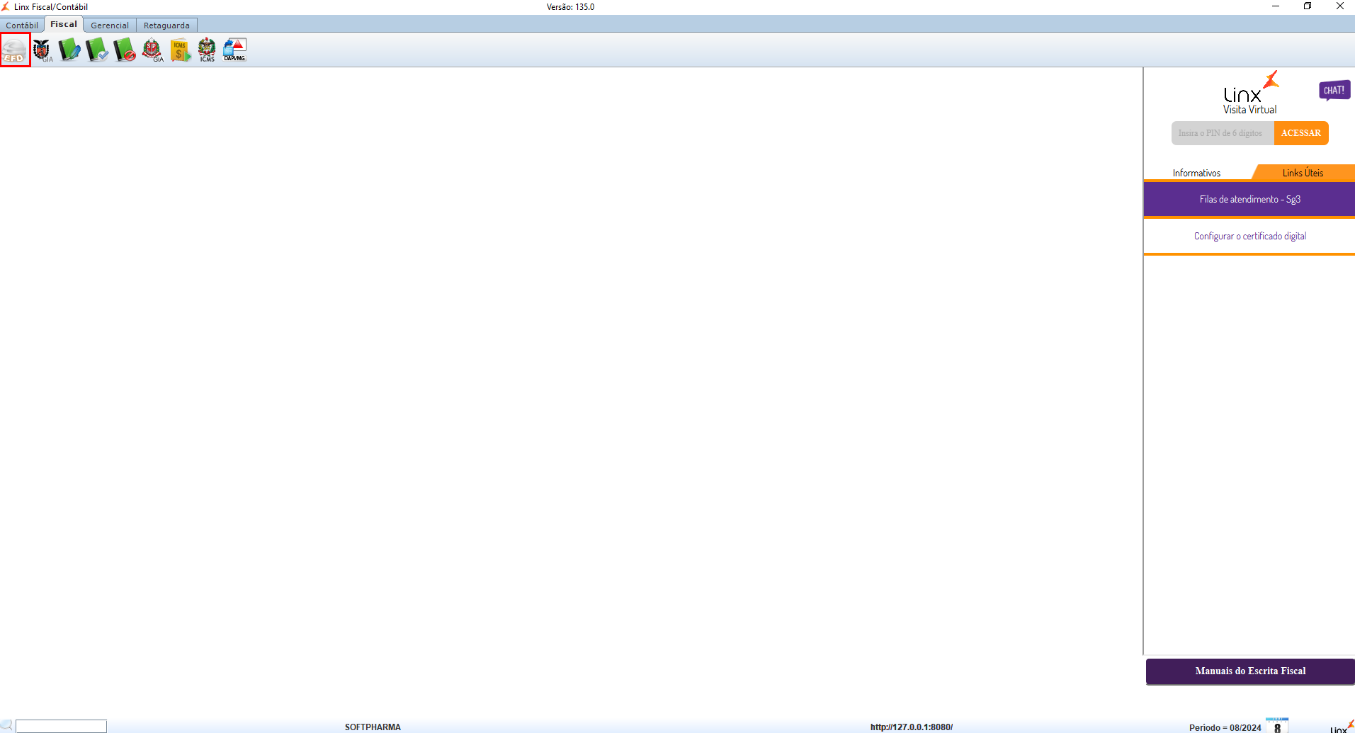Show the Informativos tab

pyautogui.click(x=1196, y=173)
